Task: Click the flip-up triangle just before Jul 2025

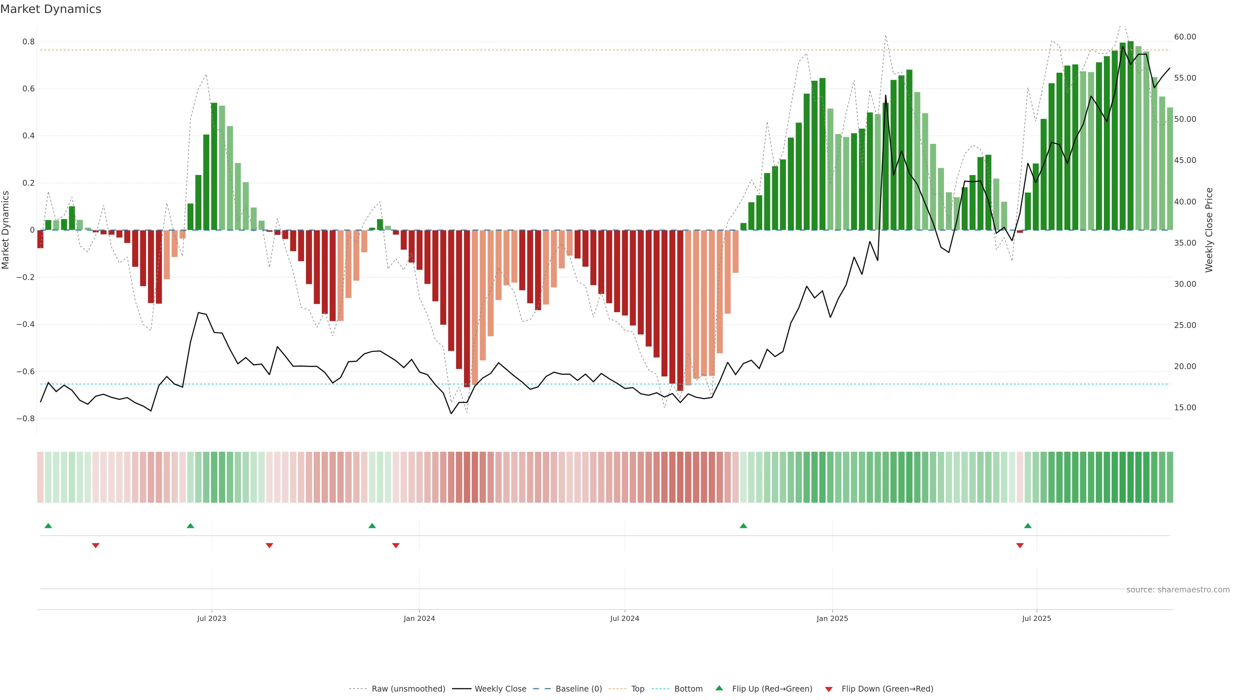Action: tap(1028, 526)
